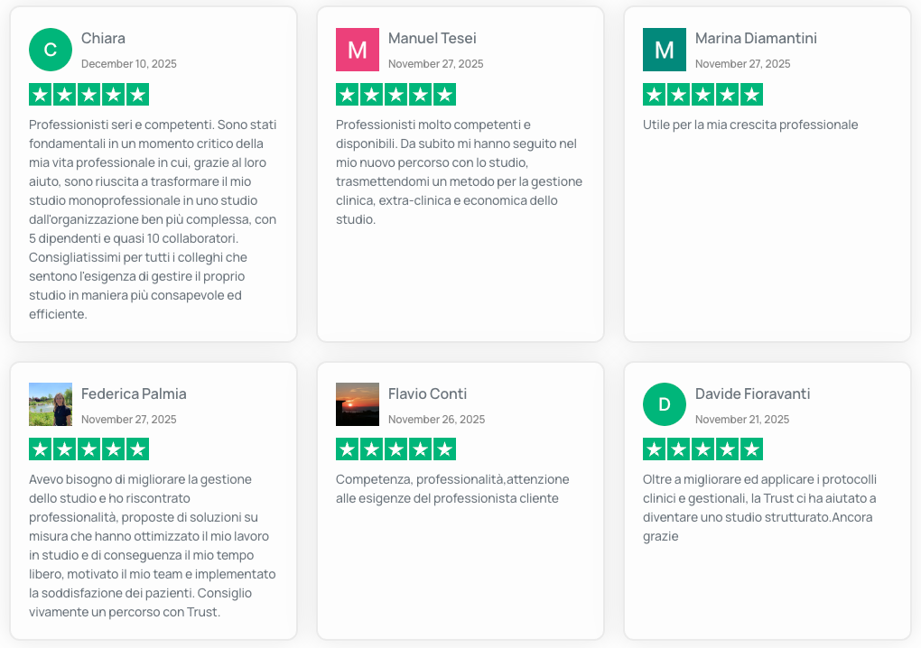
Task: Click the star rating on Marina Diamantini's review
Action: click(702, 95)
